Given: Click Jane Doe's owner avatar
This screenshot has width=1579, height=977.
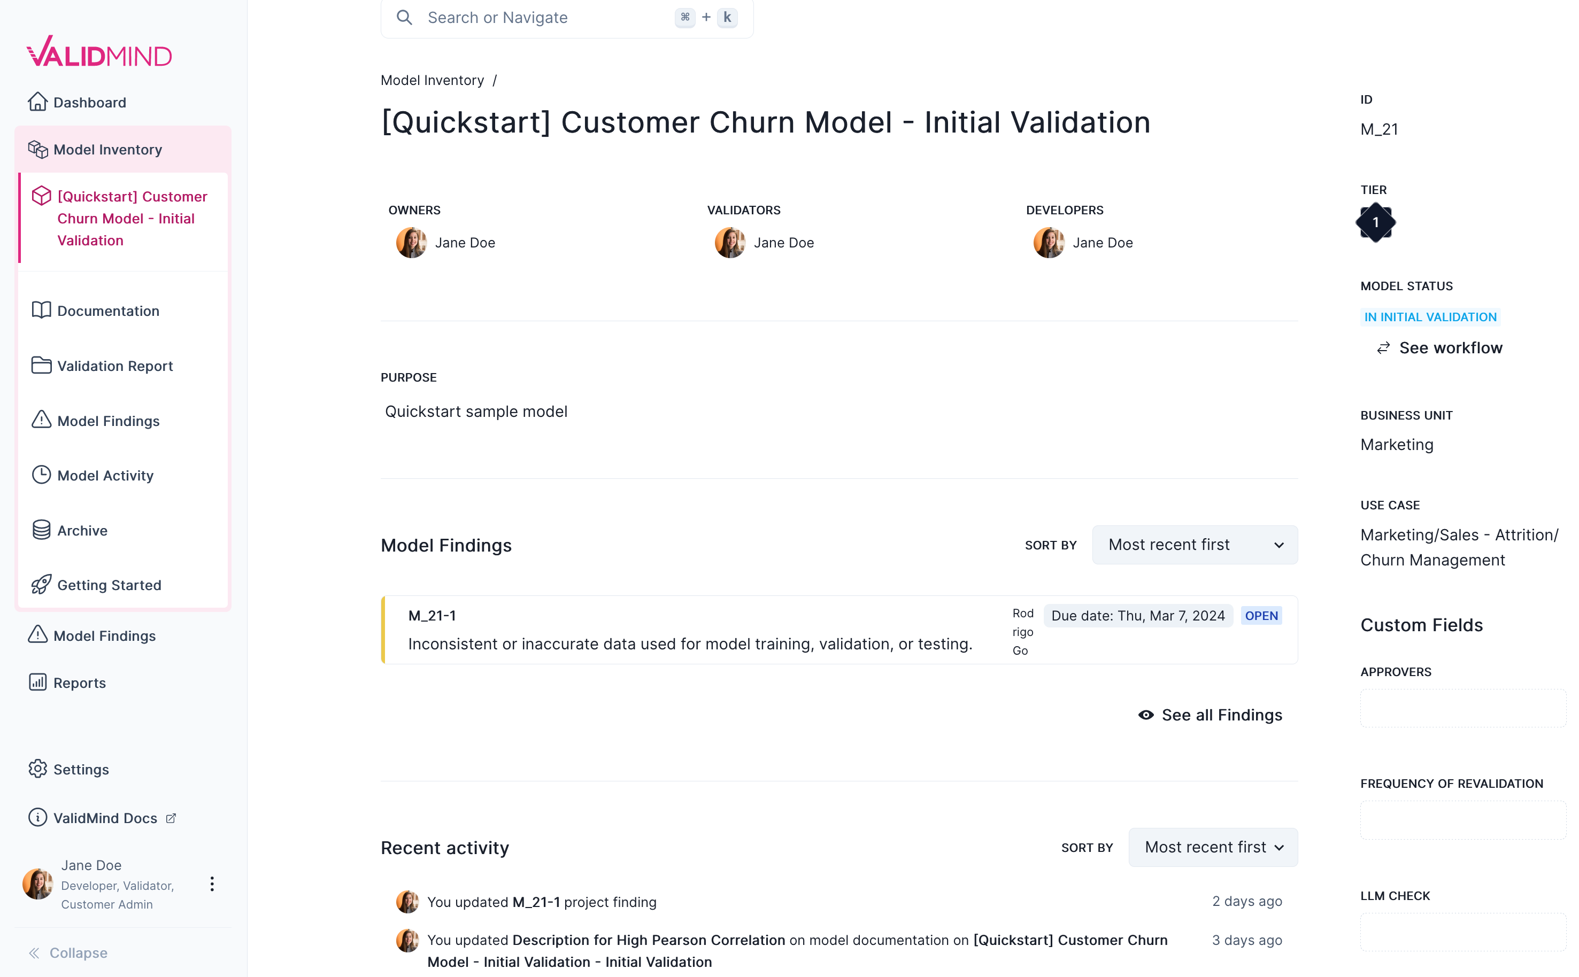Looking at the screenshot, I should (x=411, y=242).
